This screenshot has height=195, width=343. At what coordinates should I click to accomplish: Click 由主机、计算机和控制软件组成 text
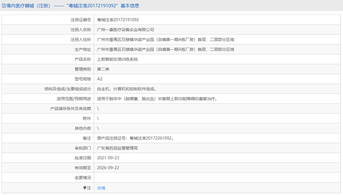126,89
